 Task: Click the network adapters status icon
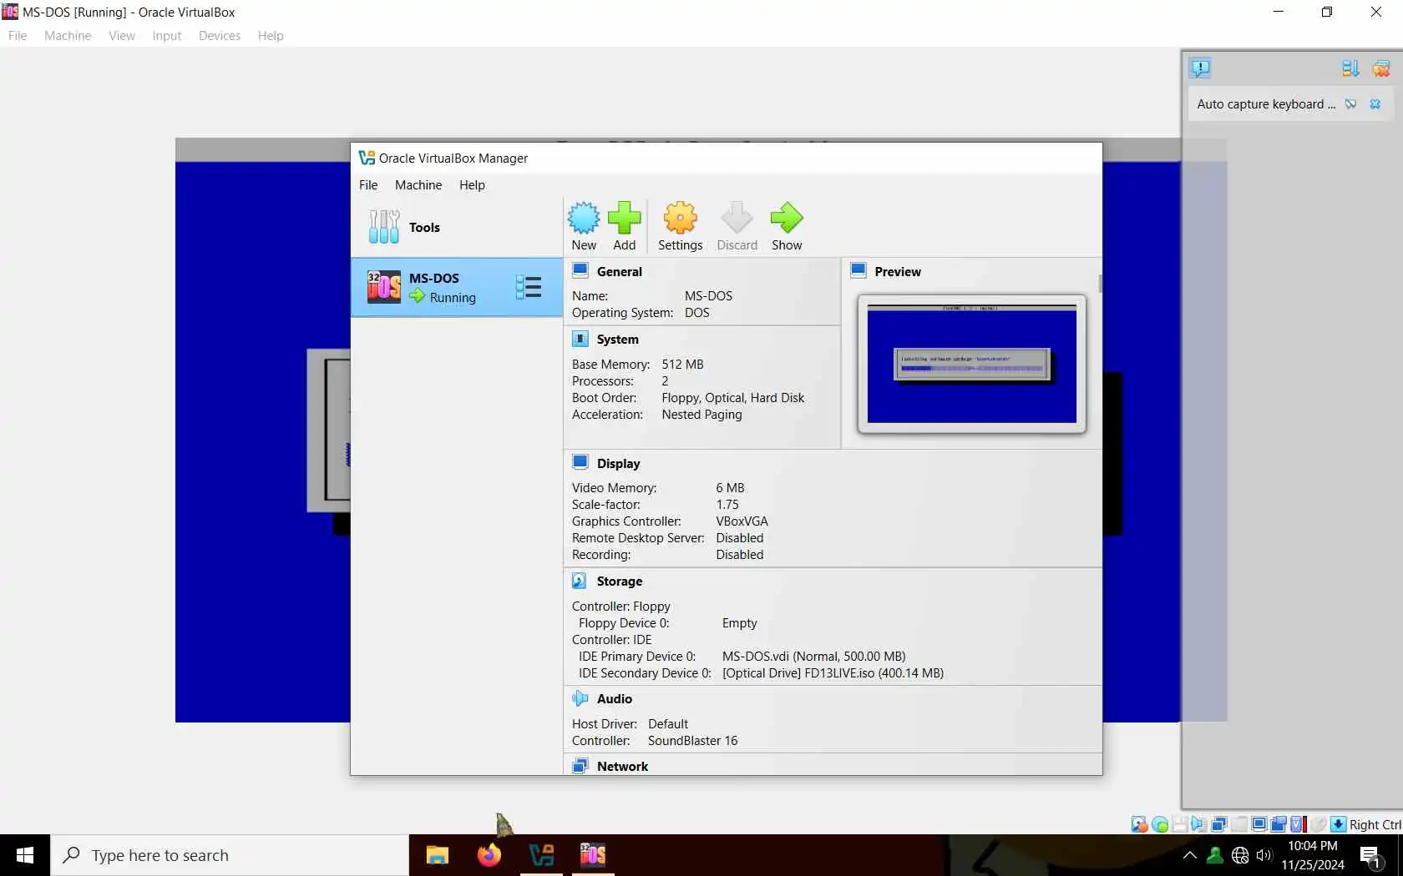[1218, 824]
